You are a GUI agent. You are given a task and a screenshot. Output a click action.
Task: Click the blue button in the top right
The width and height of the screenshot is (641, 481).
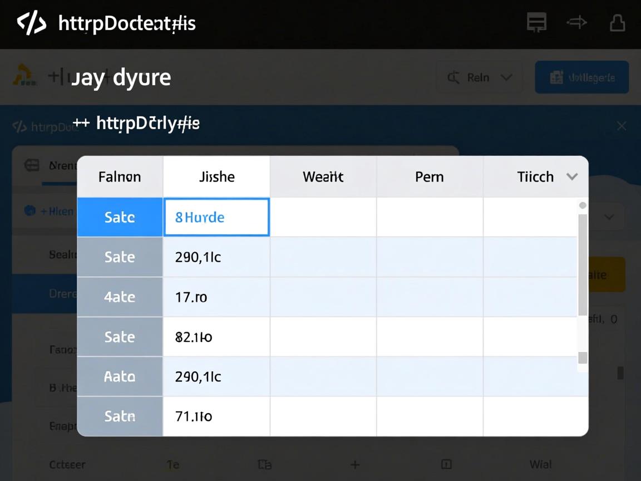pos(581,77)
